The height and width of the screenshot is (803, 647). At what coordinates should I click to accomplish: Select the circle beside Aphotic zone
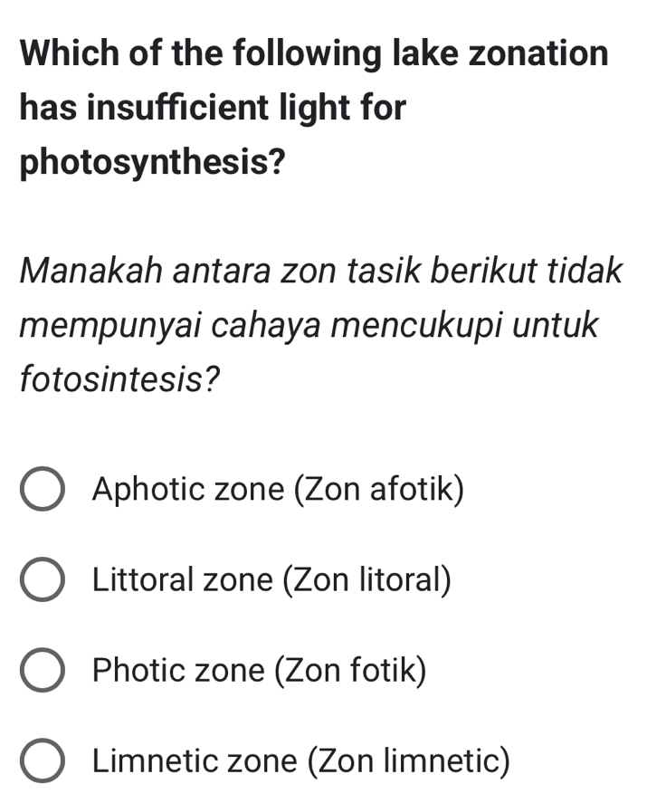click(x=43, y=490)
